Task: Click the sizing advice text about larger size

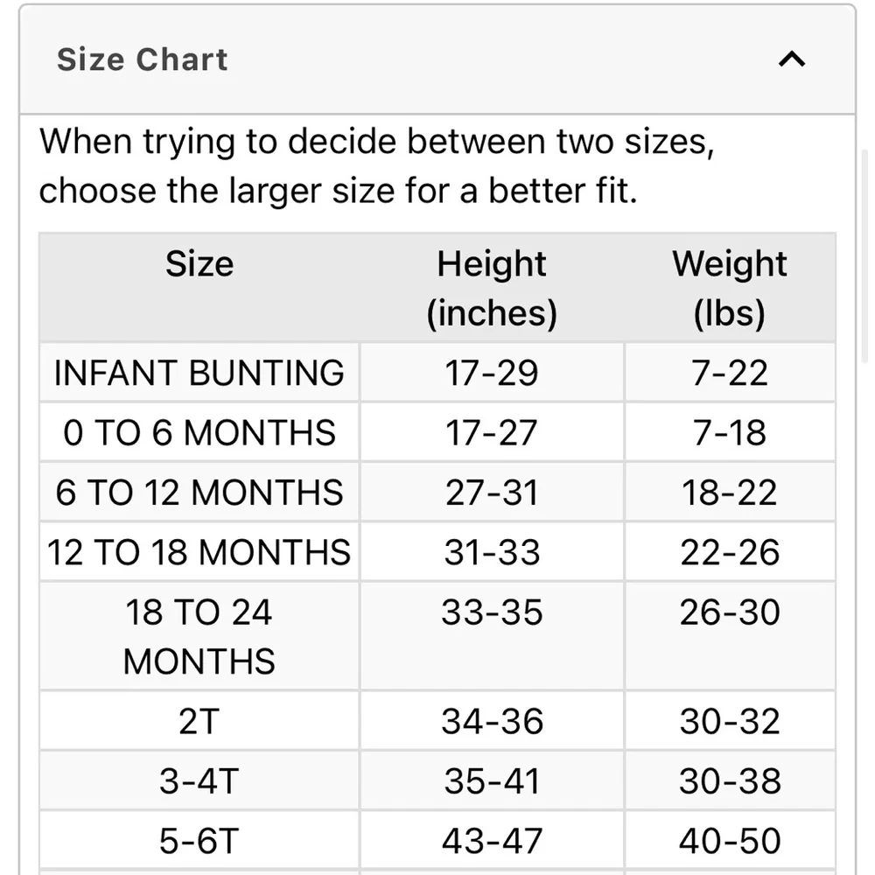Action: pos(376,165)
